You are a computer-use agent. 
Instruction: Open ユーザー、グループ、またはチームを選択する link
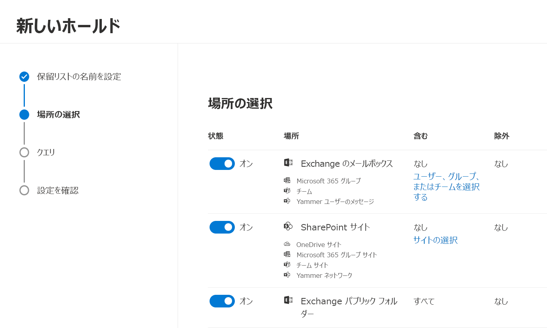coord(447,187)
